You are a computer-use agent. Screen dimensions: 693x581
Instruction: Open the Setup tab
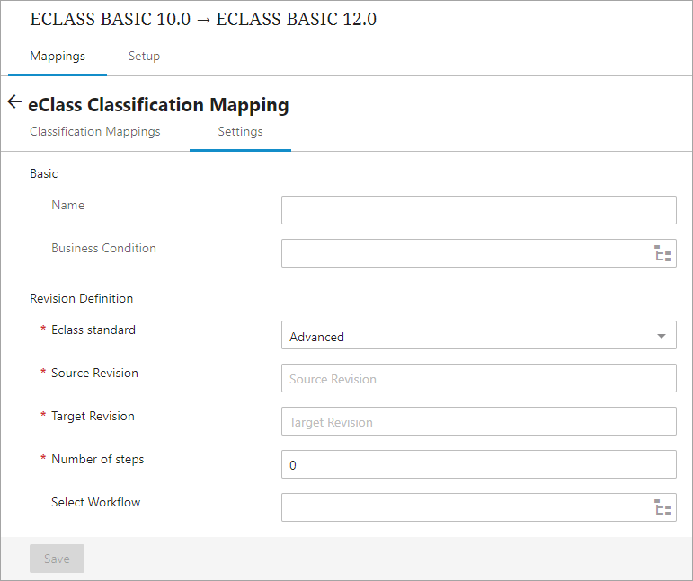pos(144,56)
